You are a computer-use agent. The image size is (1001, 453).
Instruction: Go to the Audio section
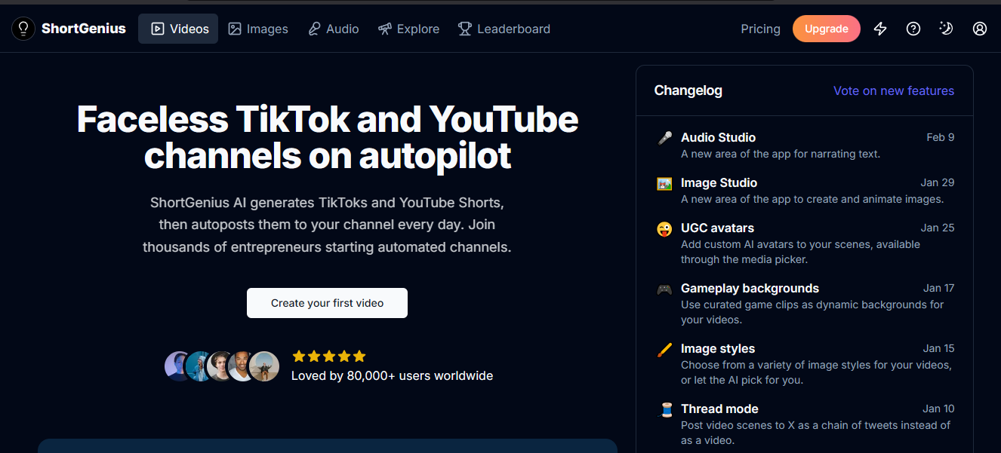pos(333,29)
